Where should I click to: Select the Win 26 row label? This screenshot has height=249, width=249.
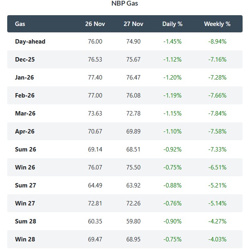click(x=25, y=167)
